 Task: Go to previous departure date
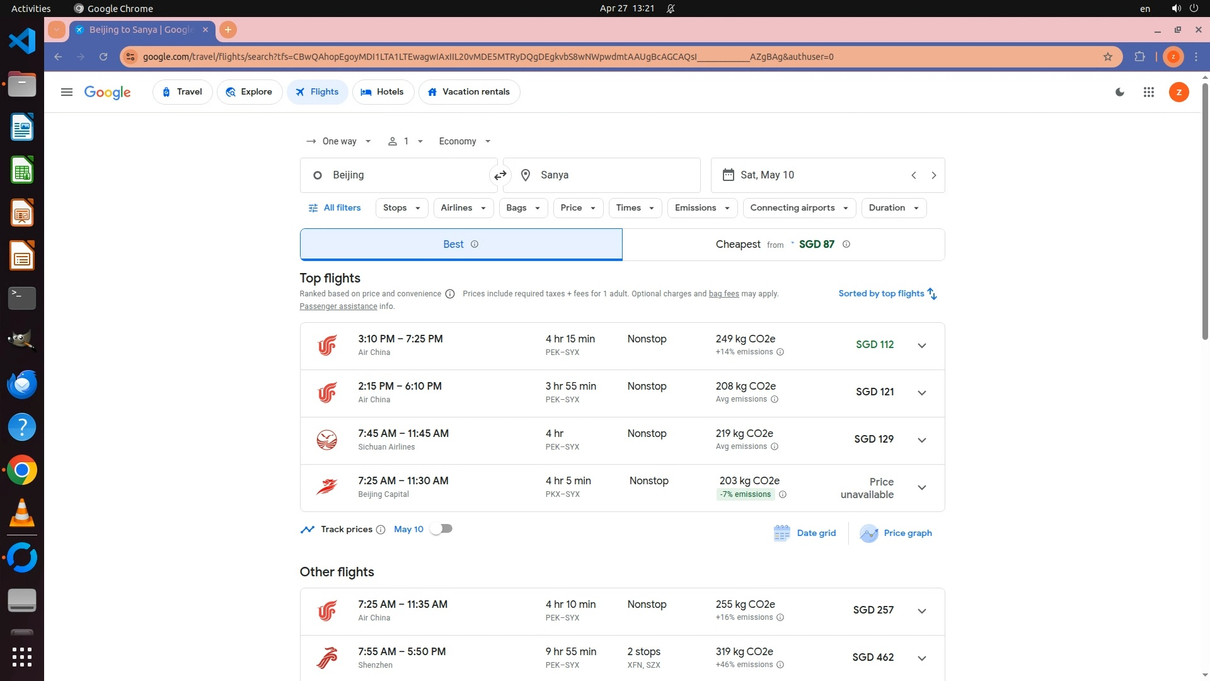tap(913, 175)
